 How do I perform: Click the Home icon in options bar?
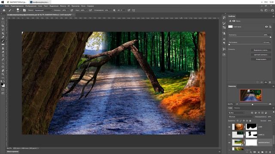(4, 10)
